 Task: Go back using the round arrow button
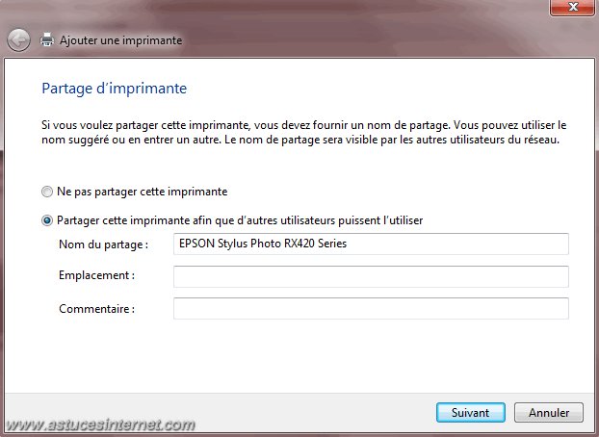(x=18, y=39)
